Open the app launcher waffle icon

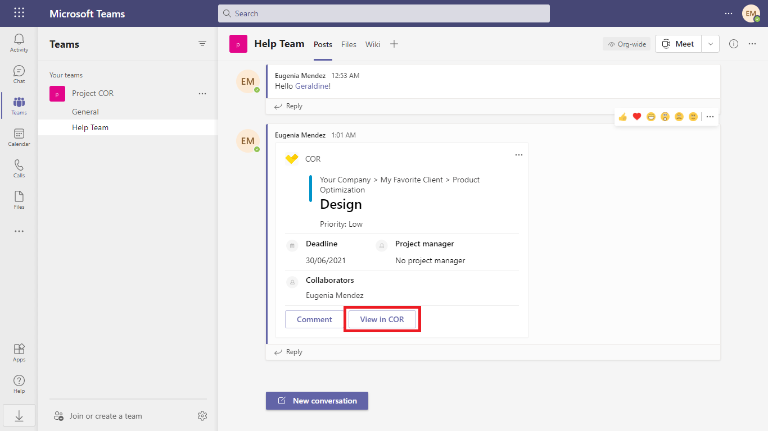click(19, 13)
